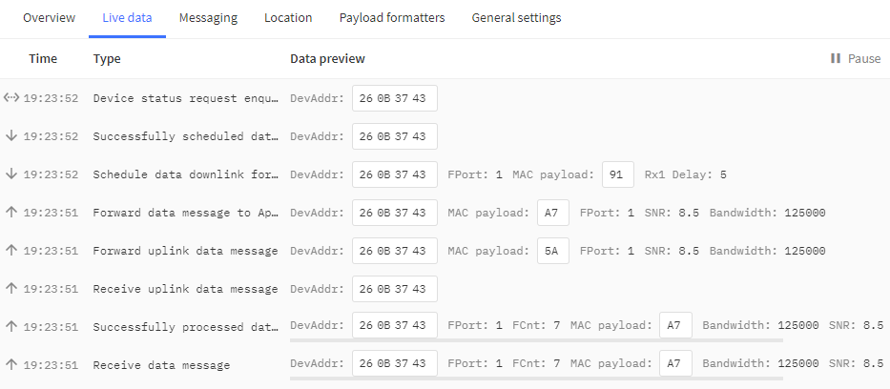
Task: Click up arrow icon of Forward data message row
Action: point(11,212)
